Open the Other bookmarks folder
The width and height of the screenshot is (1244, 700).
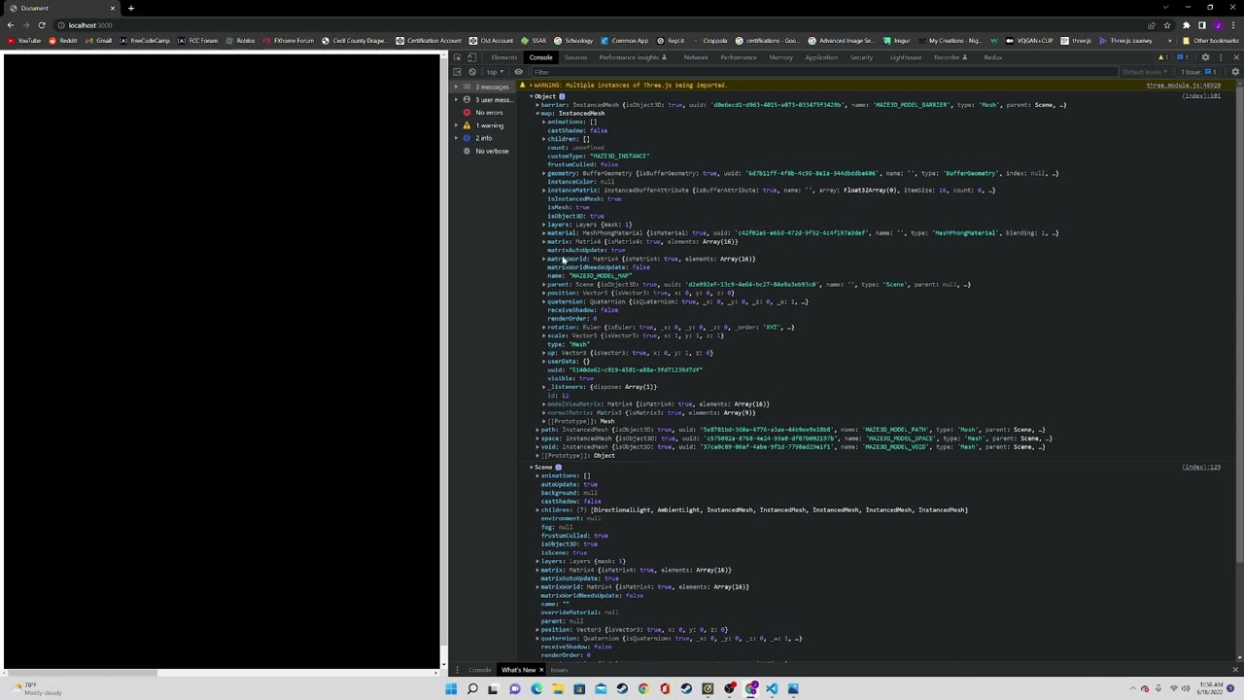[x=1211, y=41]
